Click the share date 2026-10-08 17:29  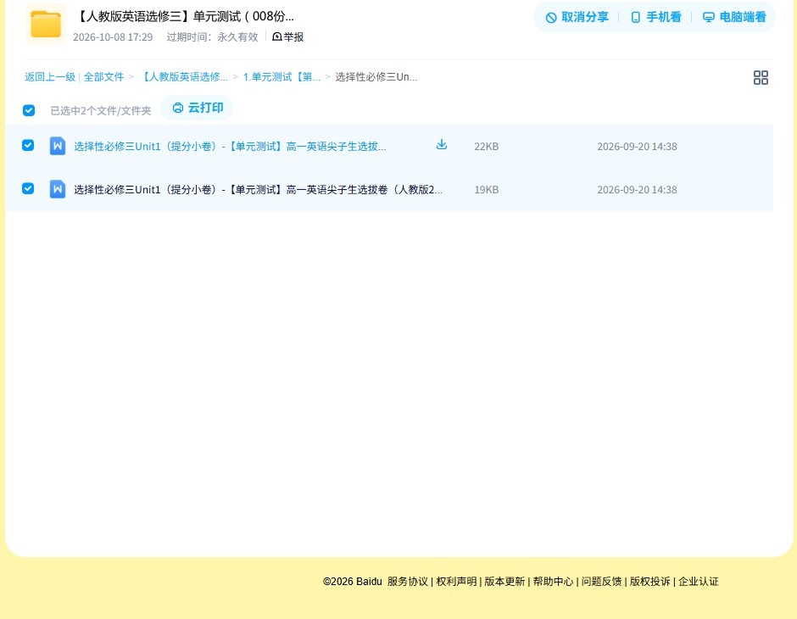(113, 37)
